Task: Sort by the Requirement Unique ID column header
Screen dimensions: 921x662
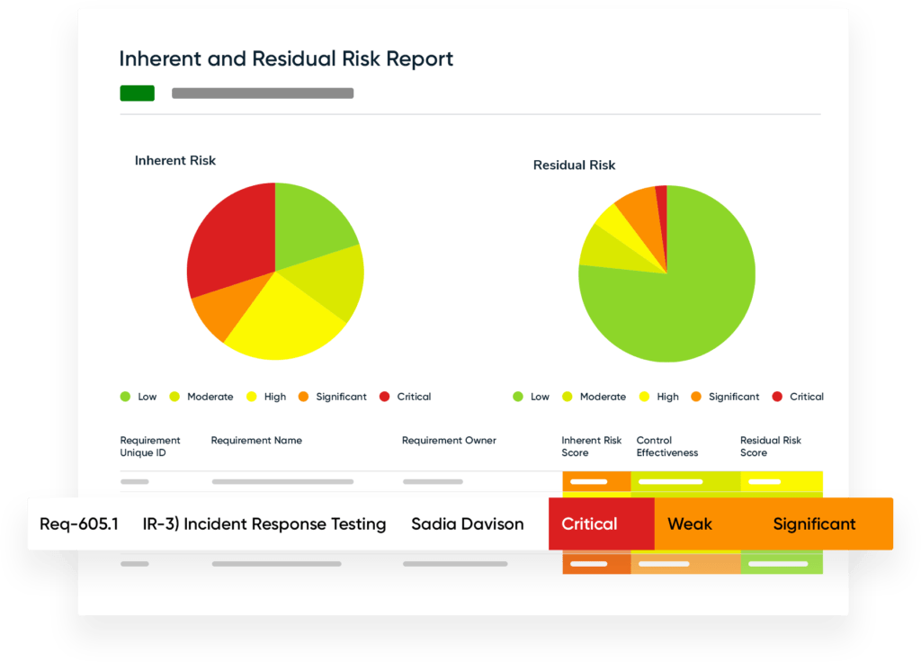Action: coord(150,446)
